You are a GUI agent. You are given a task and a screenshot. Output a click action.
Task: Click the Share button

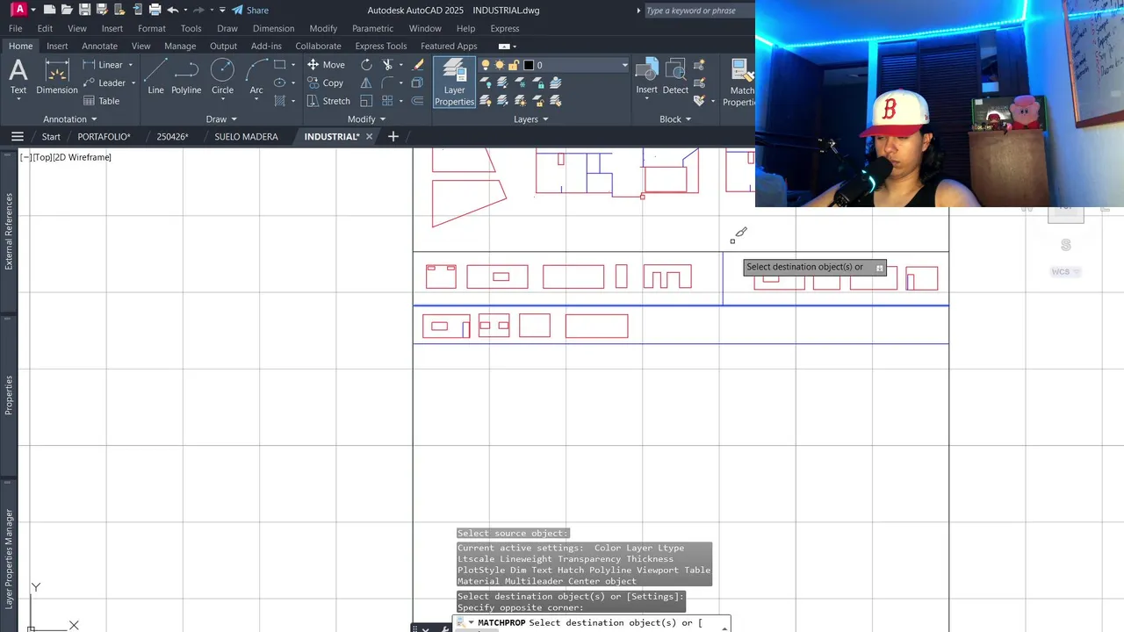(x=250, y=11)
